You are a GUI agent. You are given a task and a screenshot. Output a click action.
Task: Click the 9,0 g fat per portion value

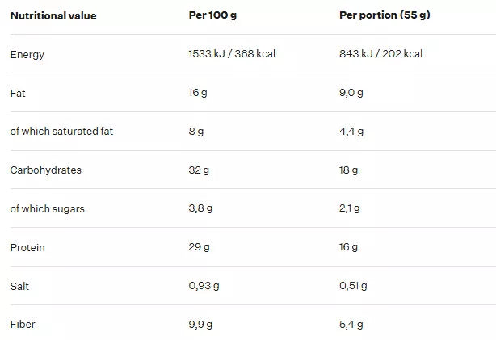tap(351, 93)
